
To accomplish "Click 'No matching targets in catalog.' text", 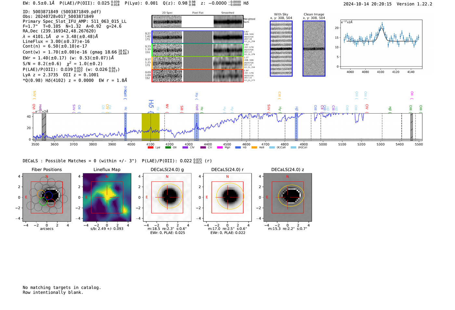I will pyautogui.click(x=62, y=288).
